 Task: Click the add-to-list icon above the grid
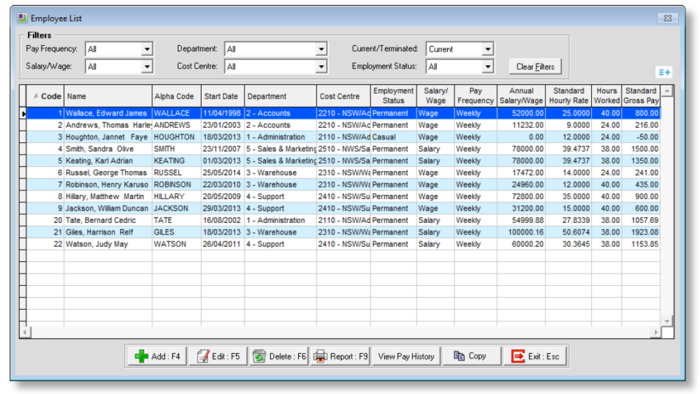coord(664,71)
